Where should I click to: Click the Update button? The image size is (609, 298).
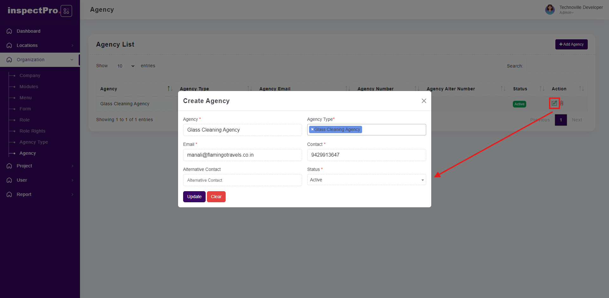coord(194,197)
